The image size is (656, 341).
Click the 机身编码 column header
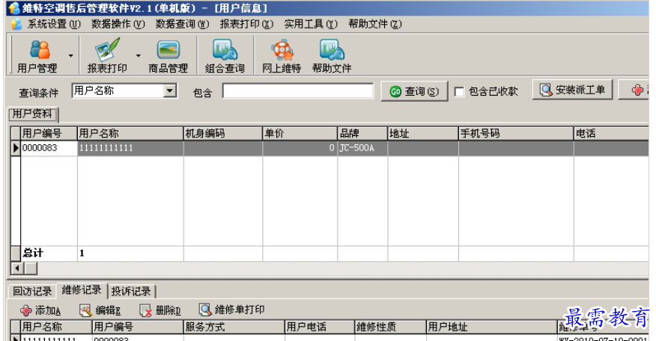223,133
